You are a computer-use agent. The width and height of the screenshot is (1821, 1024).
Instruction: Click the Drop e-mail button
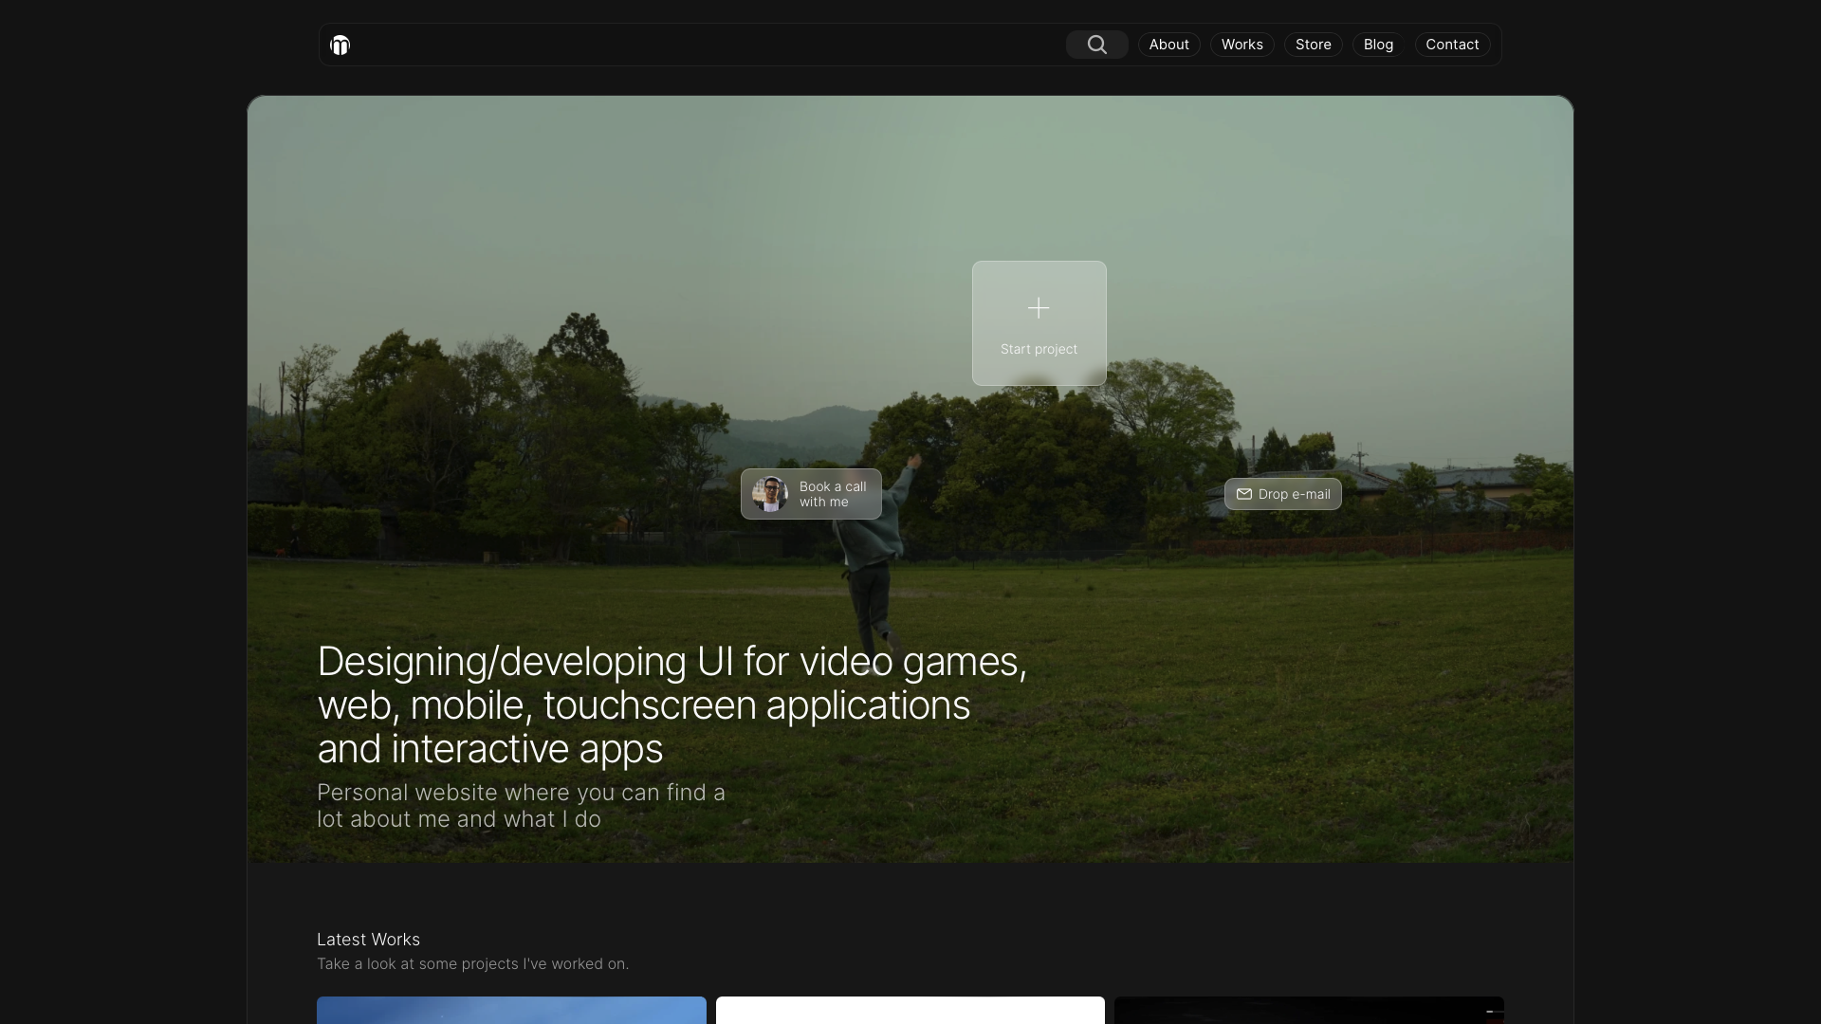pos(1282,494)
